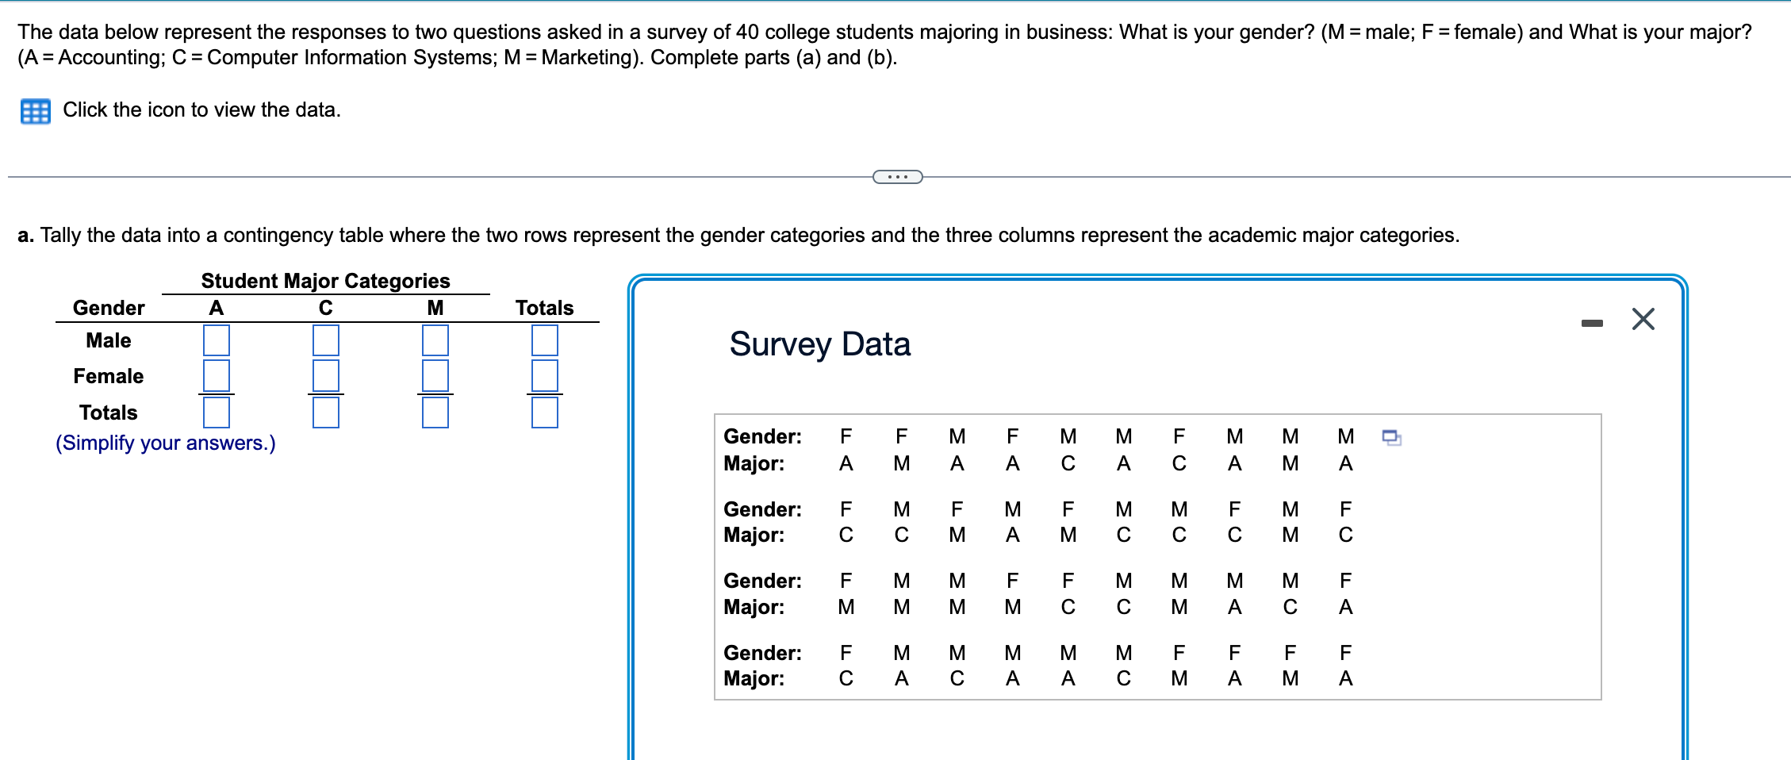The height and width of the screenshot is (760, 1791).
Task: Select Female Computer Systems input box
Action: point(326,375)
